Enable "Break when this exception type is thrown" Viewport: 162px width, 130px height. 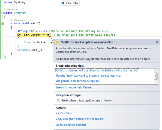(58, 101)
